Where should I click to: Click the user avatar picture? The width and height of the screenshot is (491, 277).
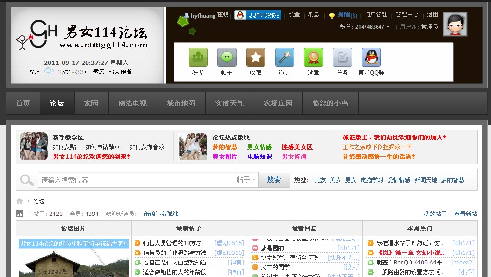click(x=455, y=24)
